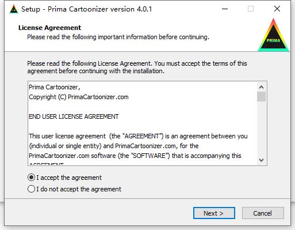Click the 'I do not accept the agreement' label

[x=79, y=189]
